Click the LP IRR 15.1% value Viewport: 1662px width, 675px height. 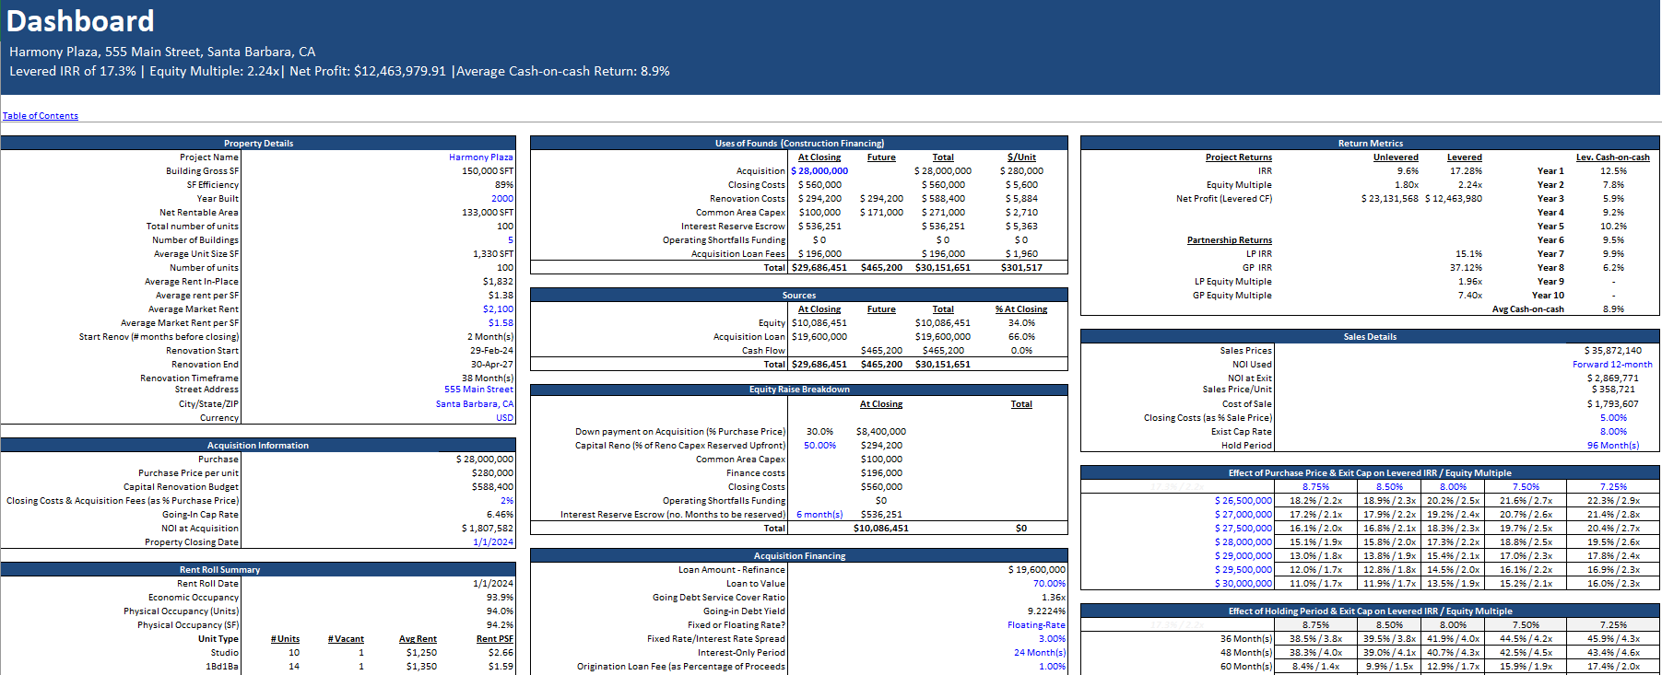[1468, 254]
